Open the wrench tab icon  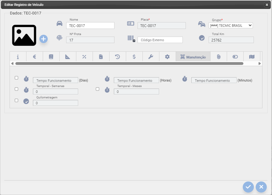(150, 57)
